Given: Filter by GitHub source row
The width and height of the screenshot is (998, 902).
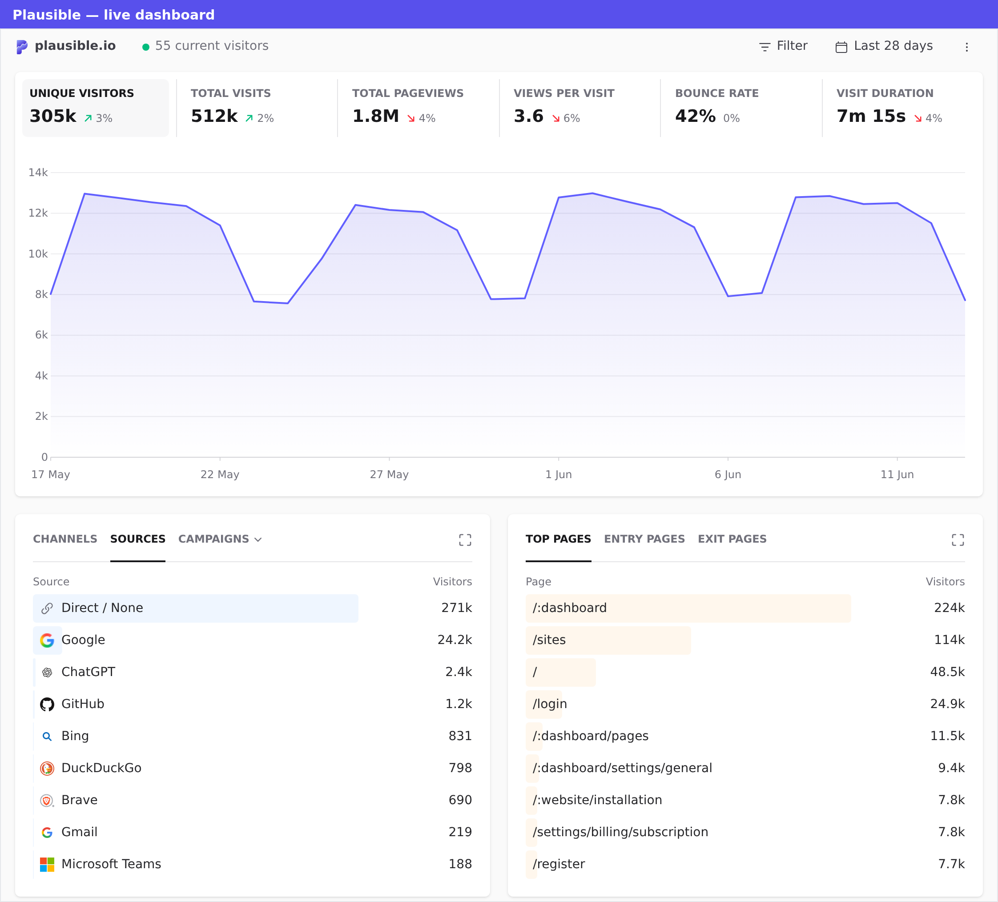Looking at the screenshot, I should (253, 704).
